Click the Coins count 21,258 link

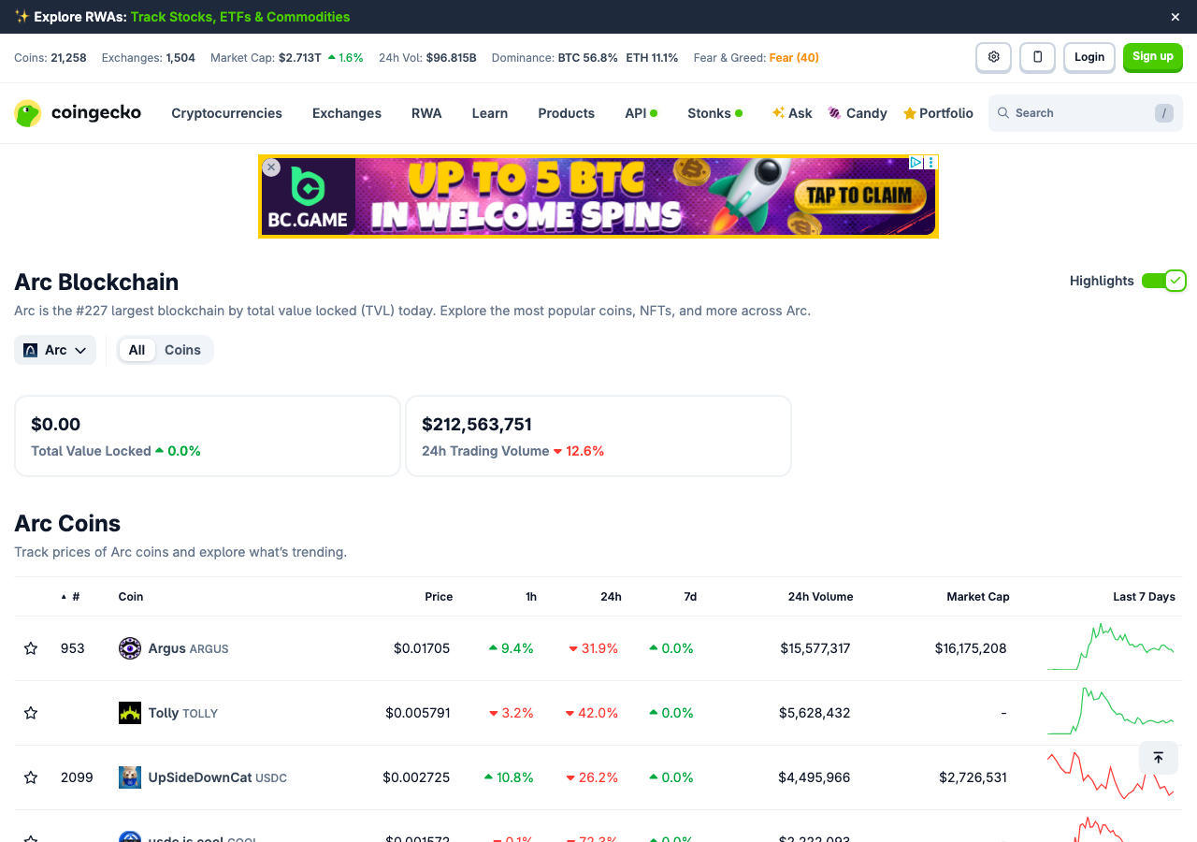point(68,58)
